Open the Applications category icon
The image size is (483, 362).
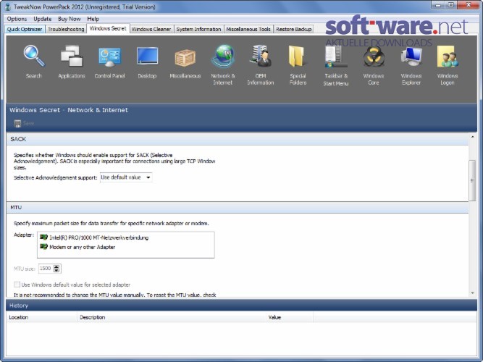(72, 56)
